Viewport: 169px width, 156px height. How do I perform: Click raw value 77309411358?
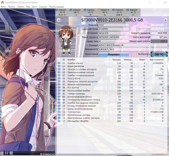pos(157,112)
